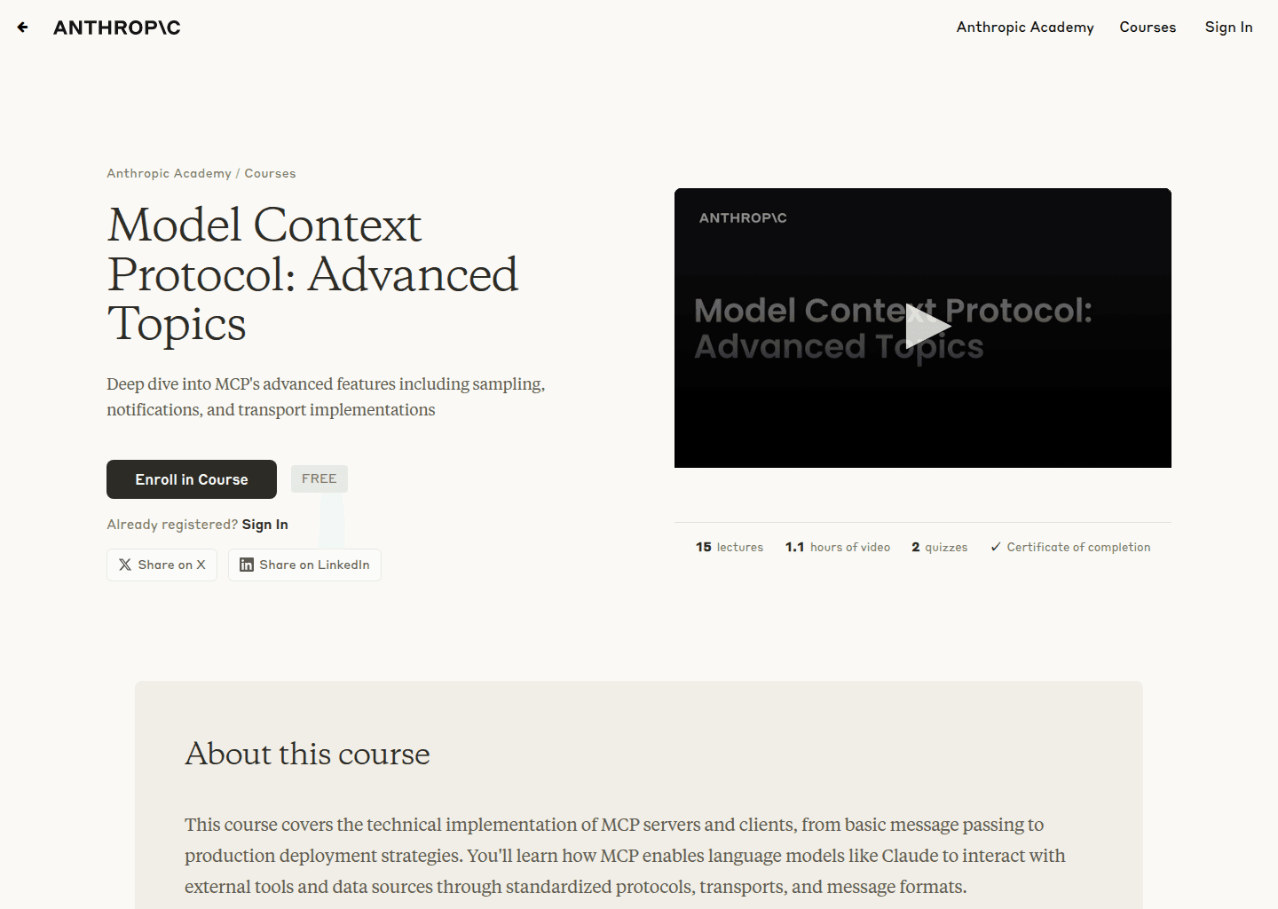Click the About this course heading
Viewport: 1278px width, 909px height.
[x=307, y=754]
